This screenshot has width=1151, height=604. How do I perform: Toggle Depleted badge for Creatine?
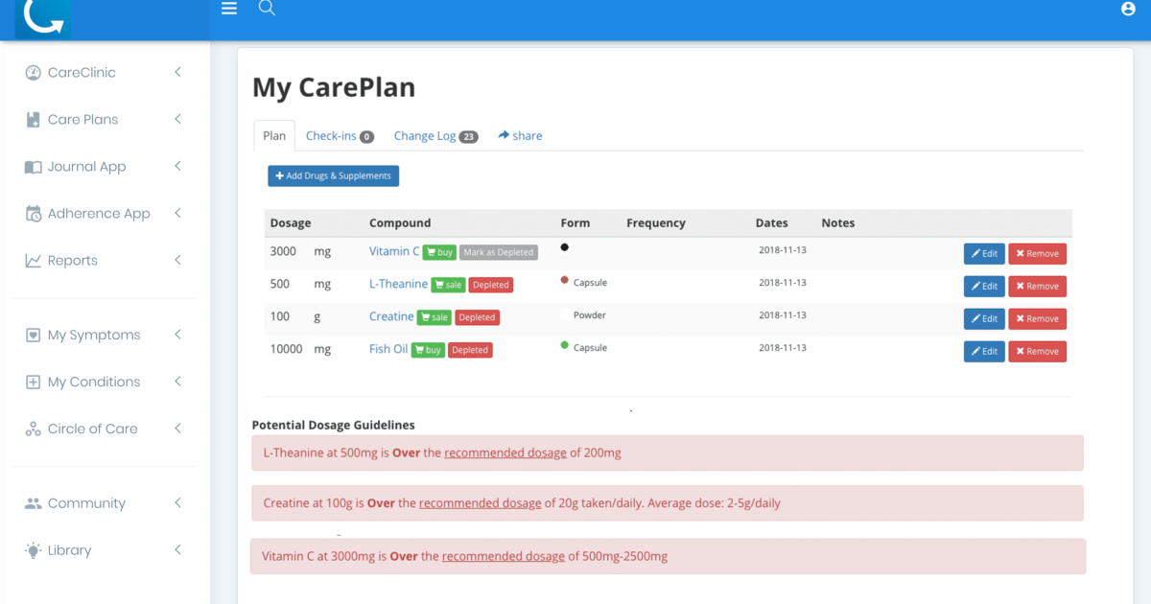477,317
